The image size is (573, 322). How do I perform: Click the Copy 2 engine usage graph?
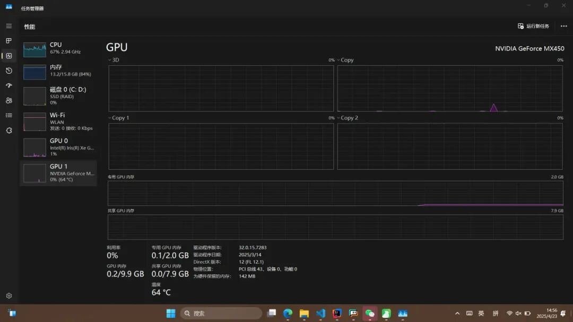click(x=450, y=146)
